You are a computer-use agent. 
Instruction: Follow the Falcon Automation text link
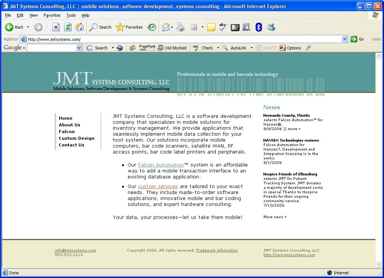pos(161,165)
